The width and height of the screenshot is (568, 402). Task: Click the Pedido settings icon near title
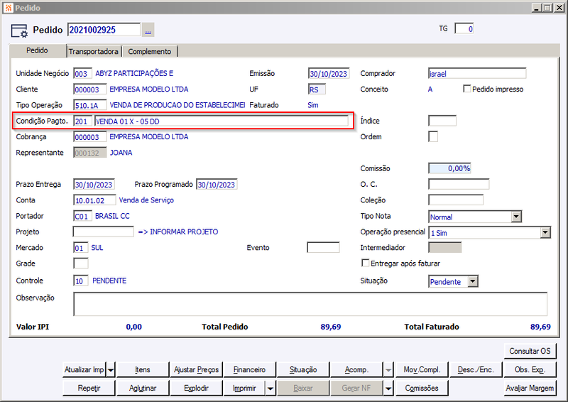[19, 31]
